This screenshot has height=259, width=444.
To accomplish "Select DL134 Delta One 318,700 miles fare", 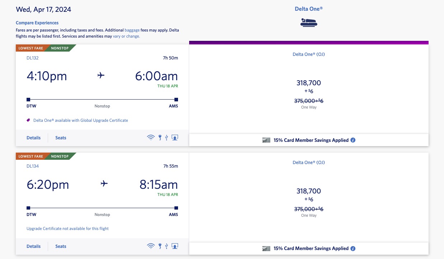I will (x=309, y=191).
